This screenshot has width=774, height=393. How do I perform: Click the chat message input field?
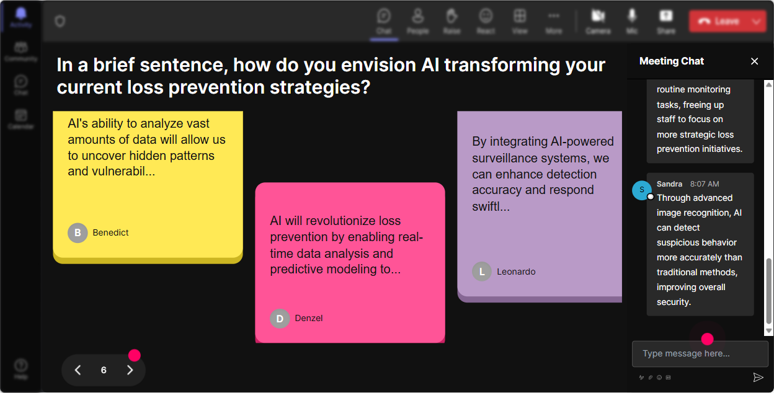pos(700,353)
